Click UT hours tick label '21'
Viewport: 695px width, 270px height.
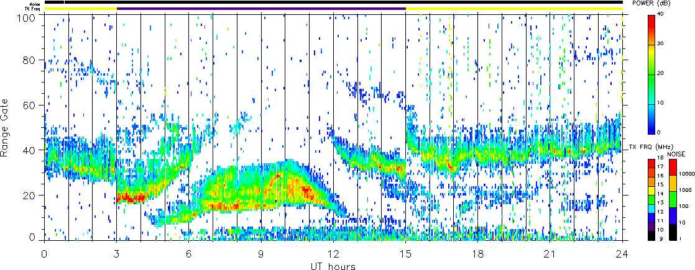tap(551, 254)
